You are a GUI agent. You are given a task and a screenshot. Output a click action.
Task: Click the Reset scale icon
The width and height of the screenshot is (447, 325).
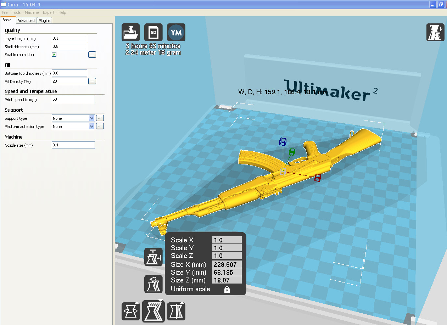click(x=153, y=284)
